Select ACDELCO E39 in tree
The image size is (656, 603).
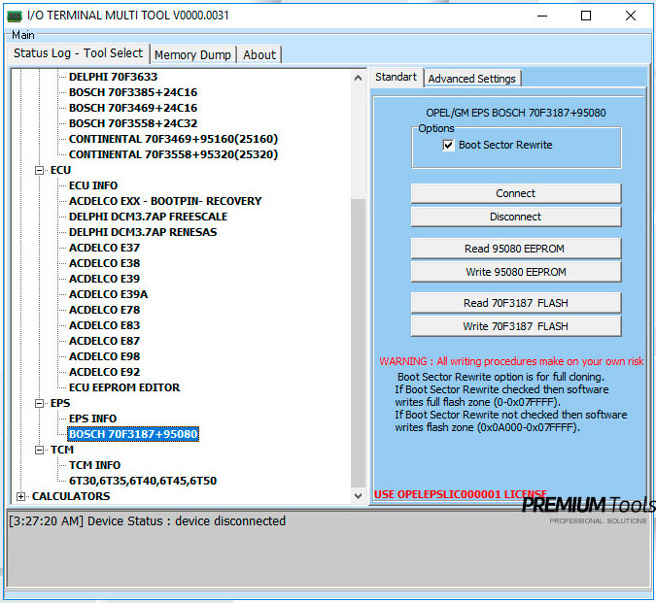104,279
